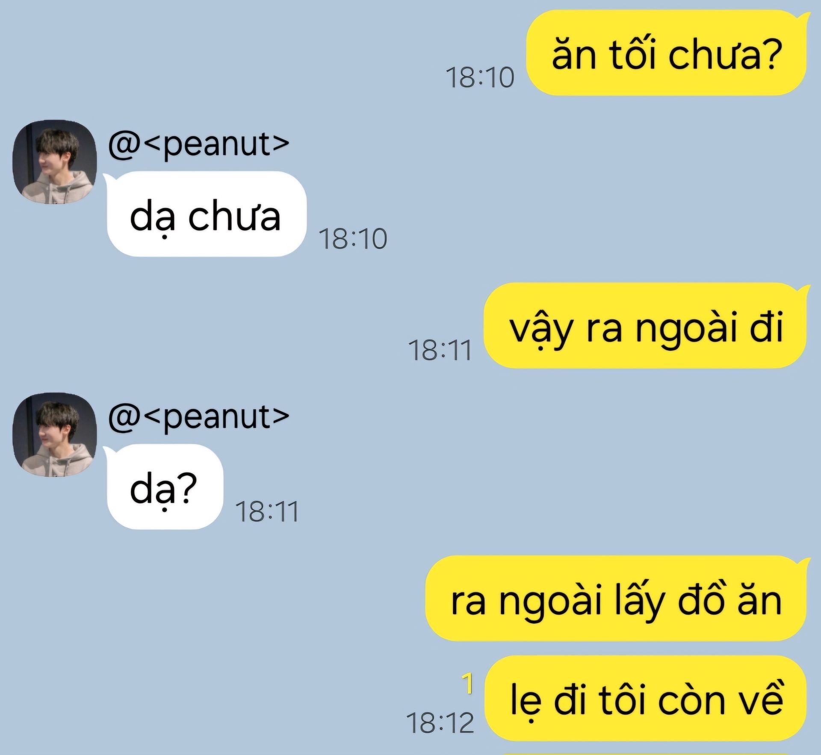The width and height of the screenshot is (821, 755).
Task: Tap the 'vậy ra ngoài đi' message
Action: click(x=646, y=325)
